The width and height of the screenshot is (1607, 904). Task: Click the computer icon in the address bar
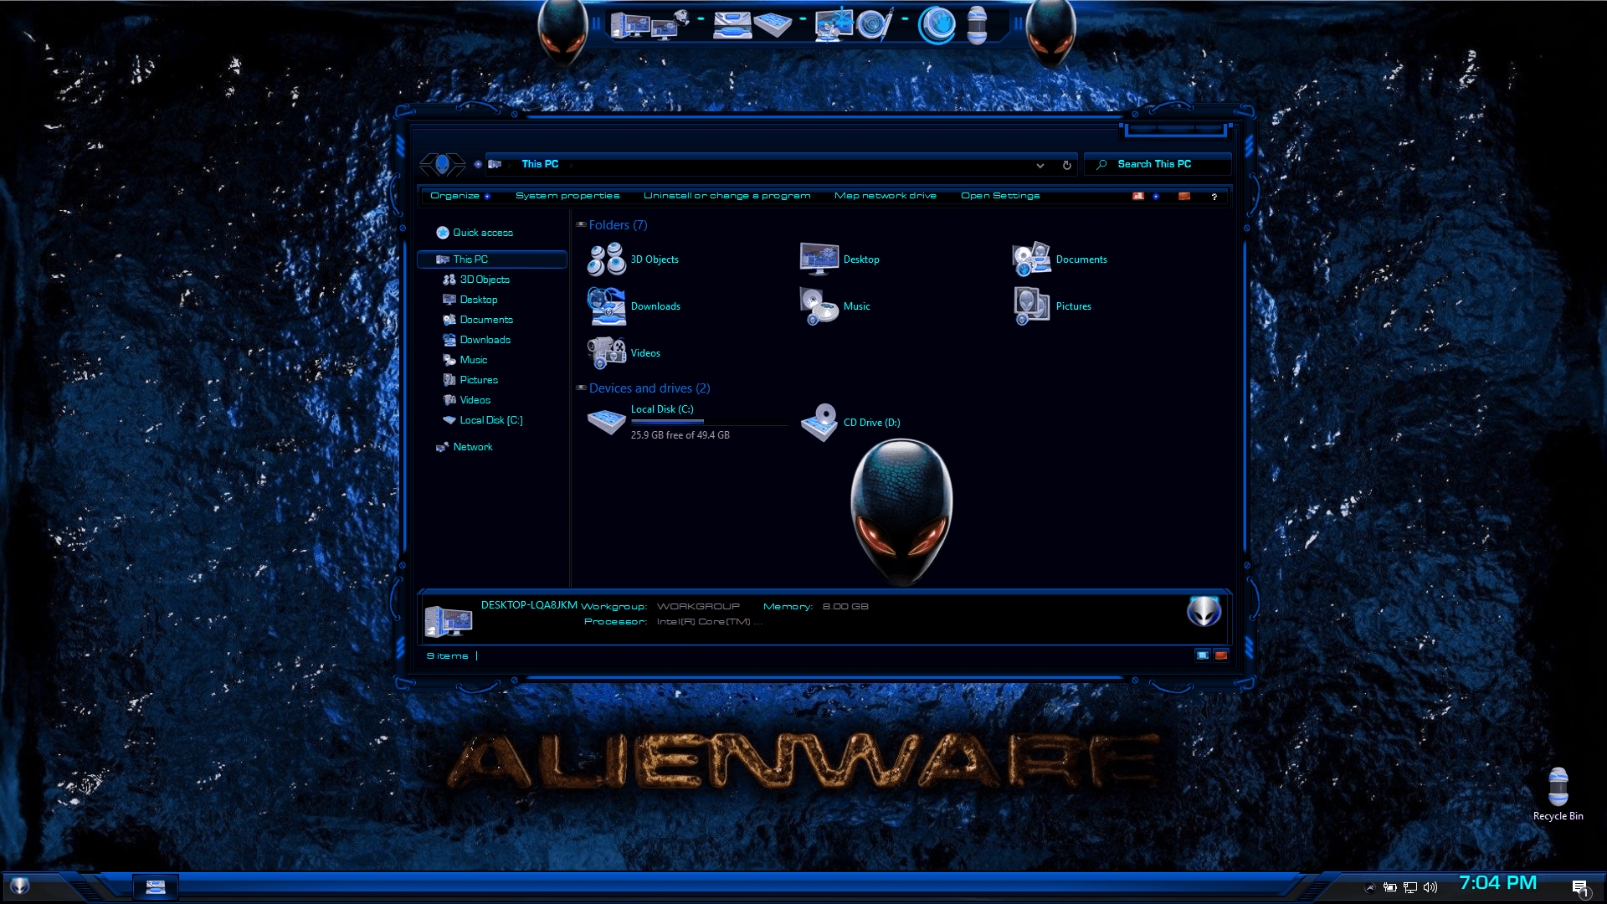(x=495, y=164)
